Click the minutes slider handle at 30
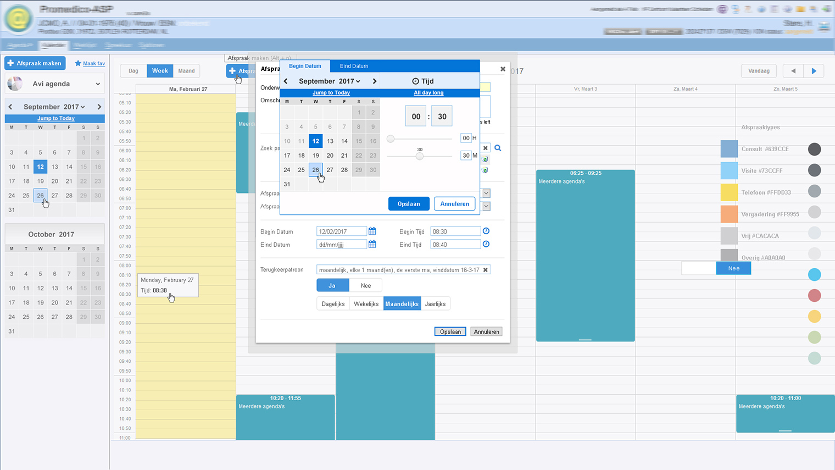The image size is (835, 470). 420,156
